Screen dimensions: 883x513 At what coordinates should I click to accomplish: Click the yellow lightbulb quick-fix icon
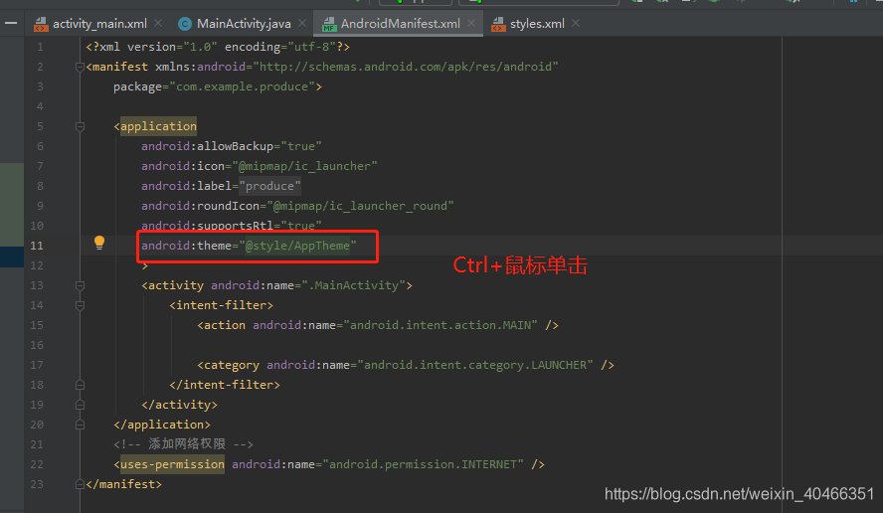coord(99,243)
